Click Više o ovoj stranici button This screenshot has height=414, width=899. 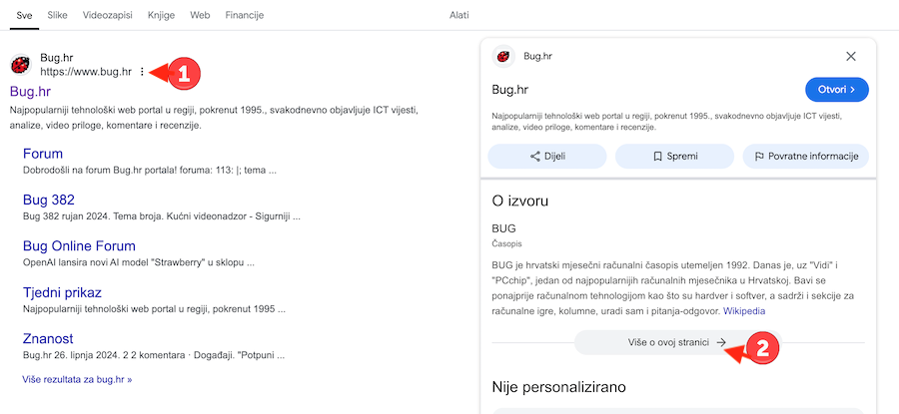[x=677, y=342]
